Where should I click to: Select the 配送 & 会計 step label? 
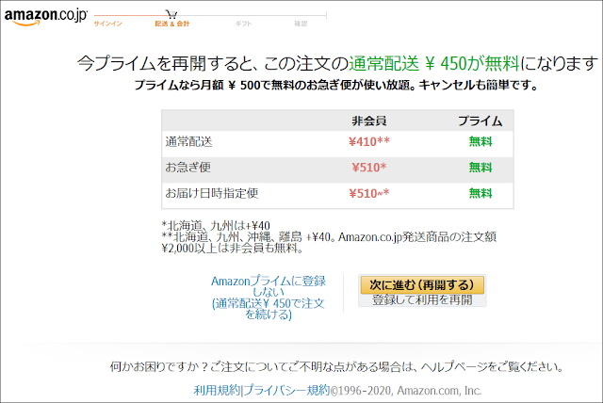click(171, 24)
